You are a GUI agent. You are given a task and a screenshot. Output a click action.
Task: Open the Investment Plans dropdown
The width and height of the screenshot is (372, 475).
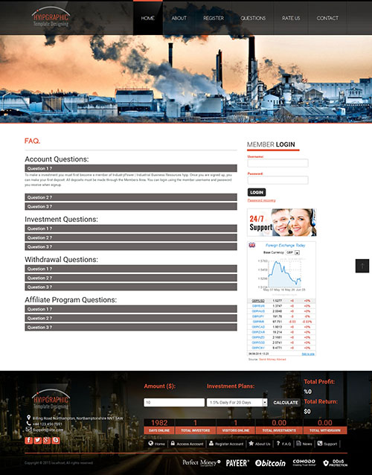(237, 402)
